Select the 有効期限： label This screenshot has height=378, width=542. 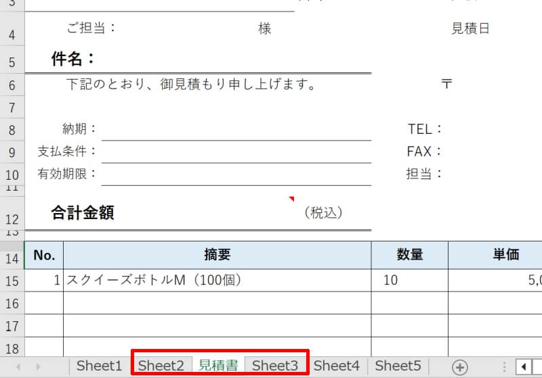(x=66, y=174)
